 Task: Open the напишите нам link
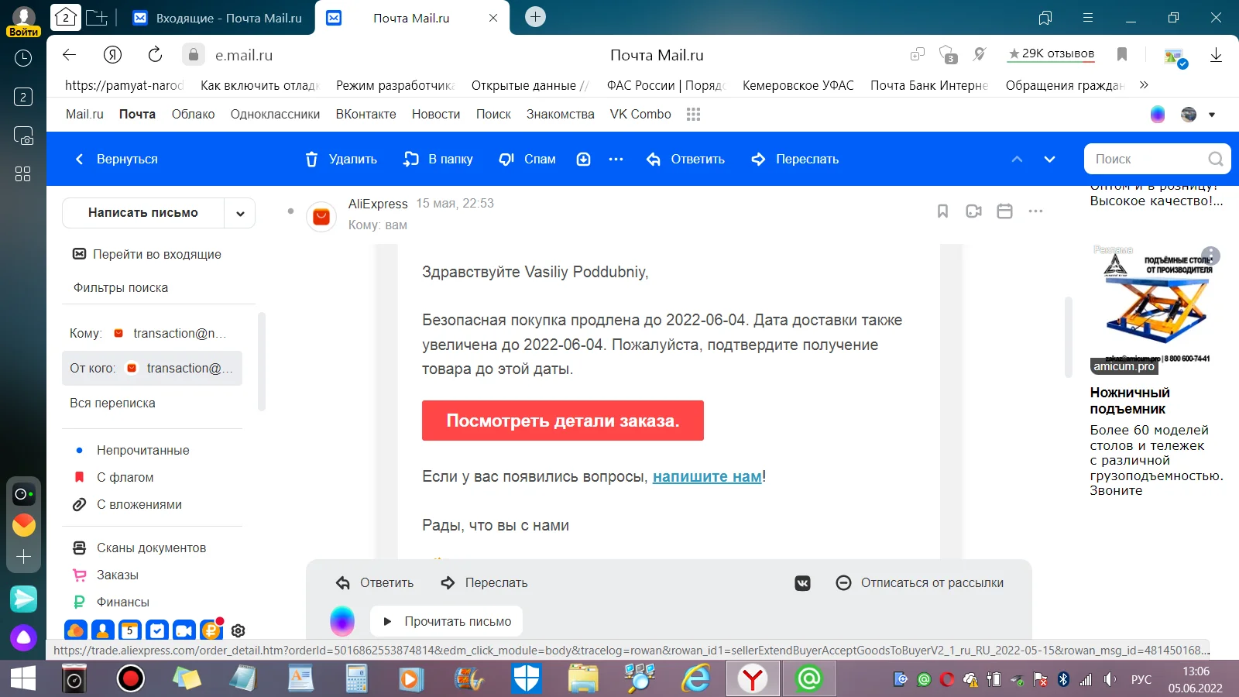point(707,476)
